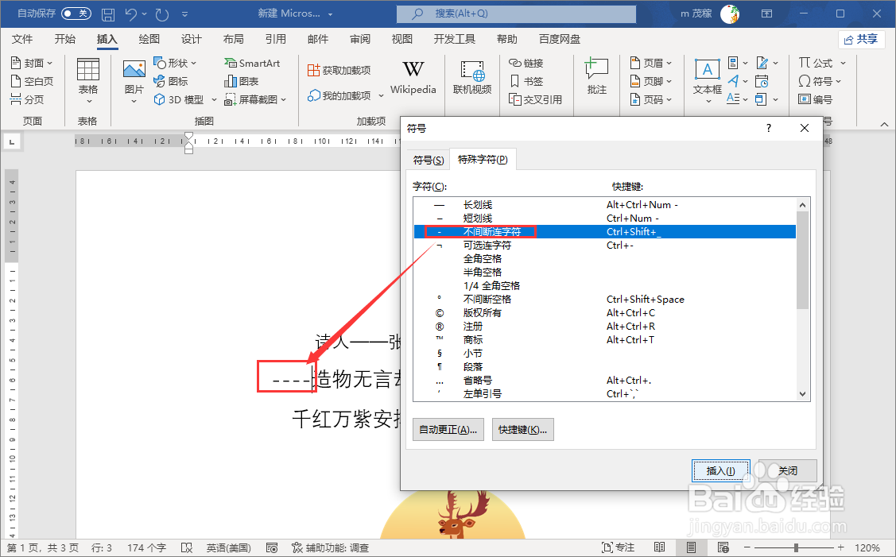The image size is (896, 557).
Task: Click the 编号 numbering button
Action: tap(816, 99)
